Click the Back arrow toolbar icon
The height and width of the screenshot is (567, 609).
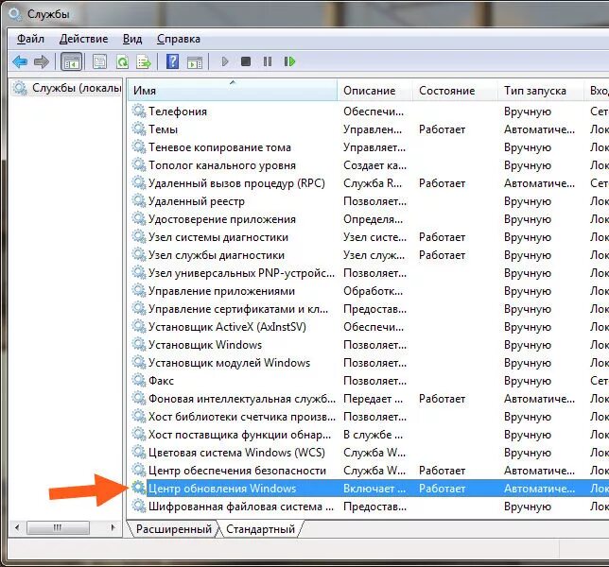[x=20, y=61]
